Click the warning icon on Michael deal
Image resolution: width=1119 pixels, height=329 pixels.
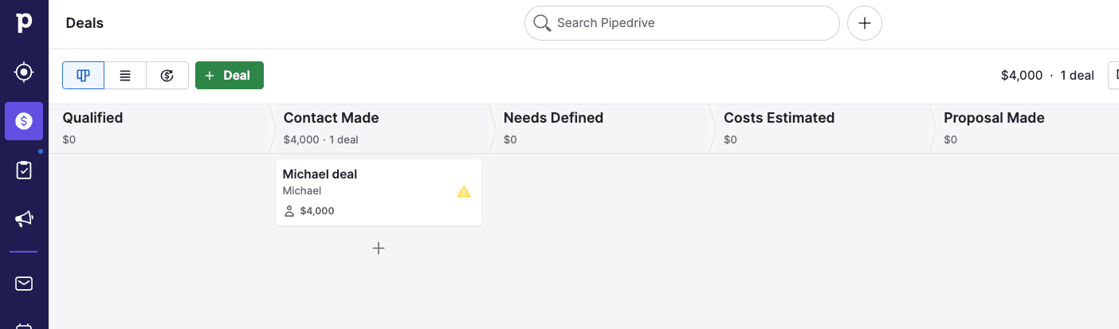pos(464,192)
